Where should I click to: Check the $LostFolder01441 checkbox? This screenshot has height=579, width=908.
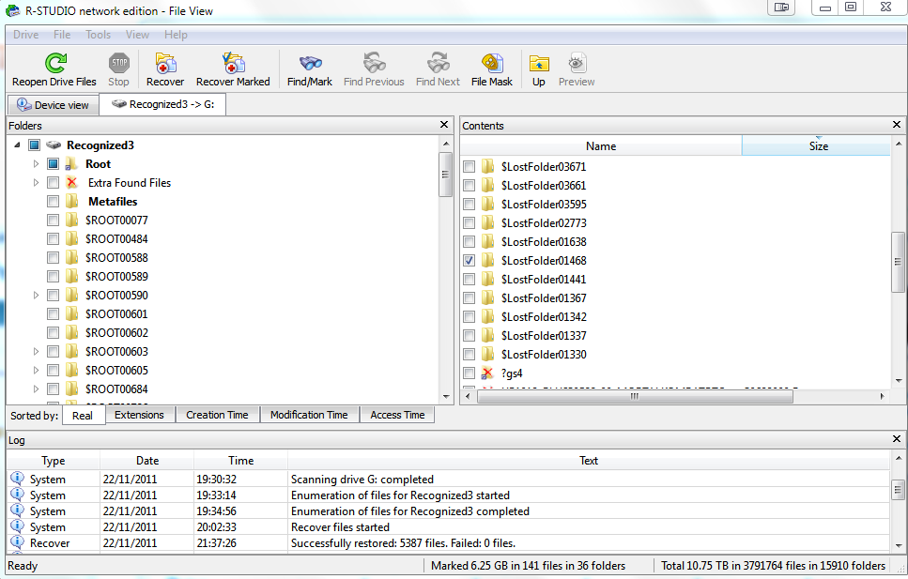469,279
